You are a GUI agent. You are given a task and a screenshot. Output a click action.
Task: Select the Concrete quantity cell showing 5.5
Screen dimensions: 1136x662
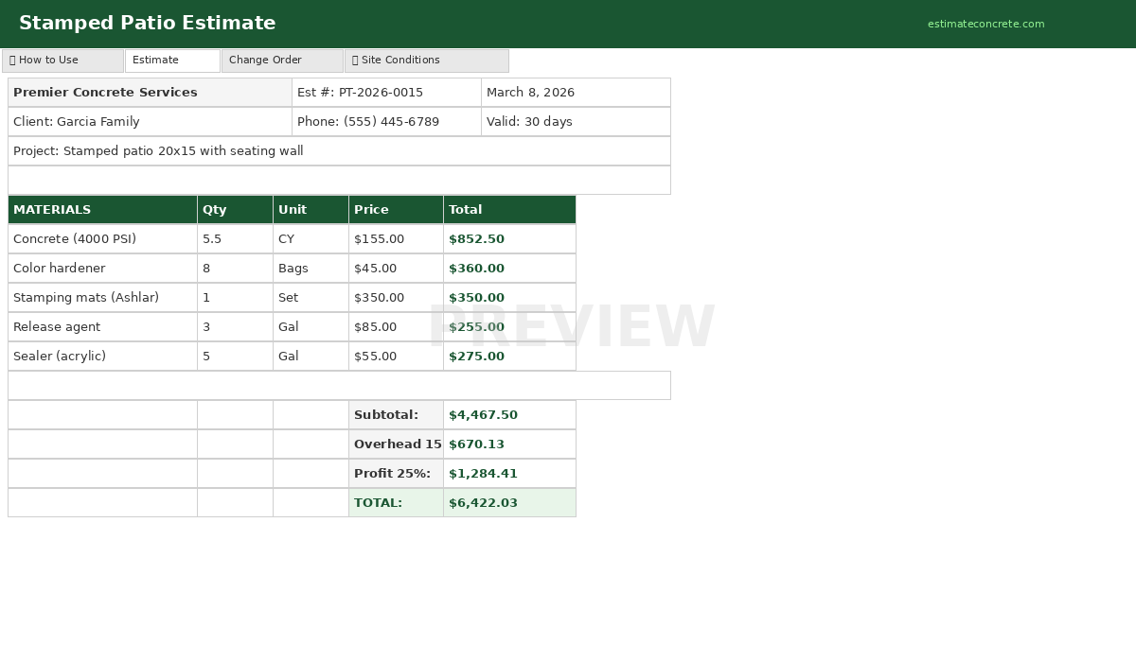pyautogui.click(x=234, y=239)
